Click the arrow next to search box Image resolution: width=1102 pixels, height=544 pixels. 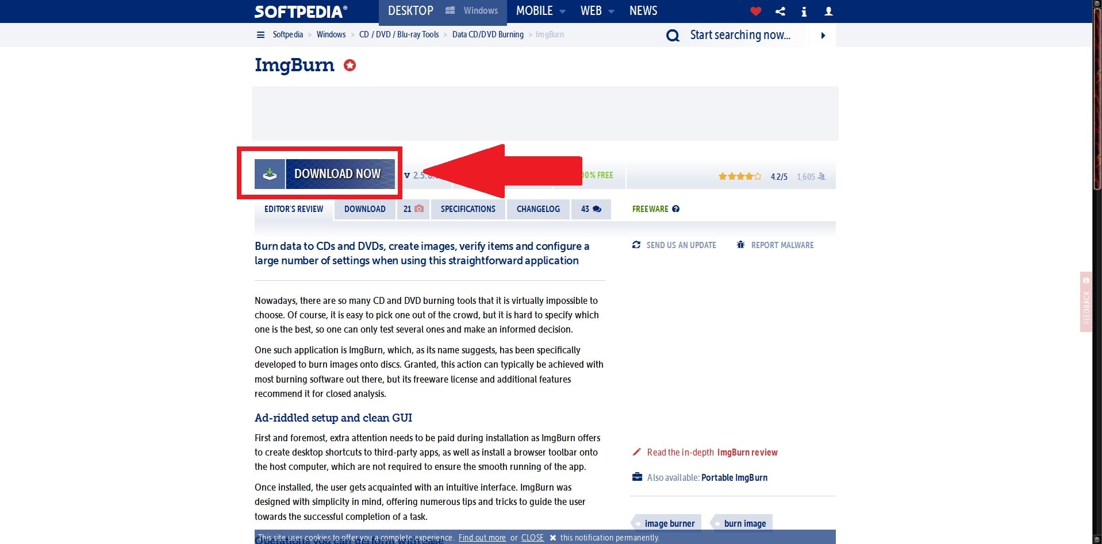click(823, 36)
